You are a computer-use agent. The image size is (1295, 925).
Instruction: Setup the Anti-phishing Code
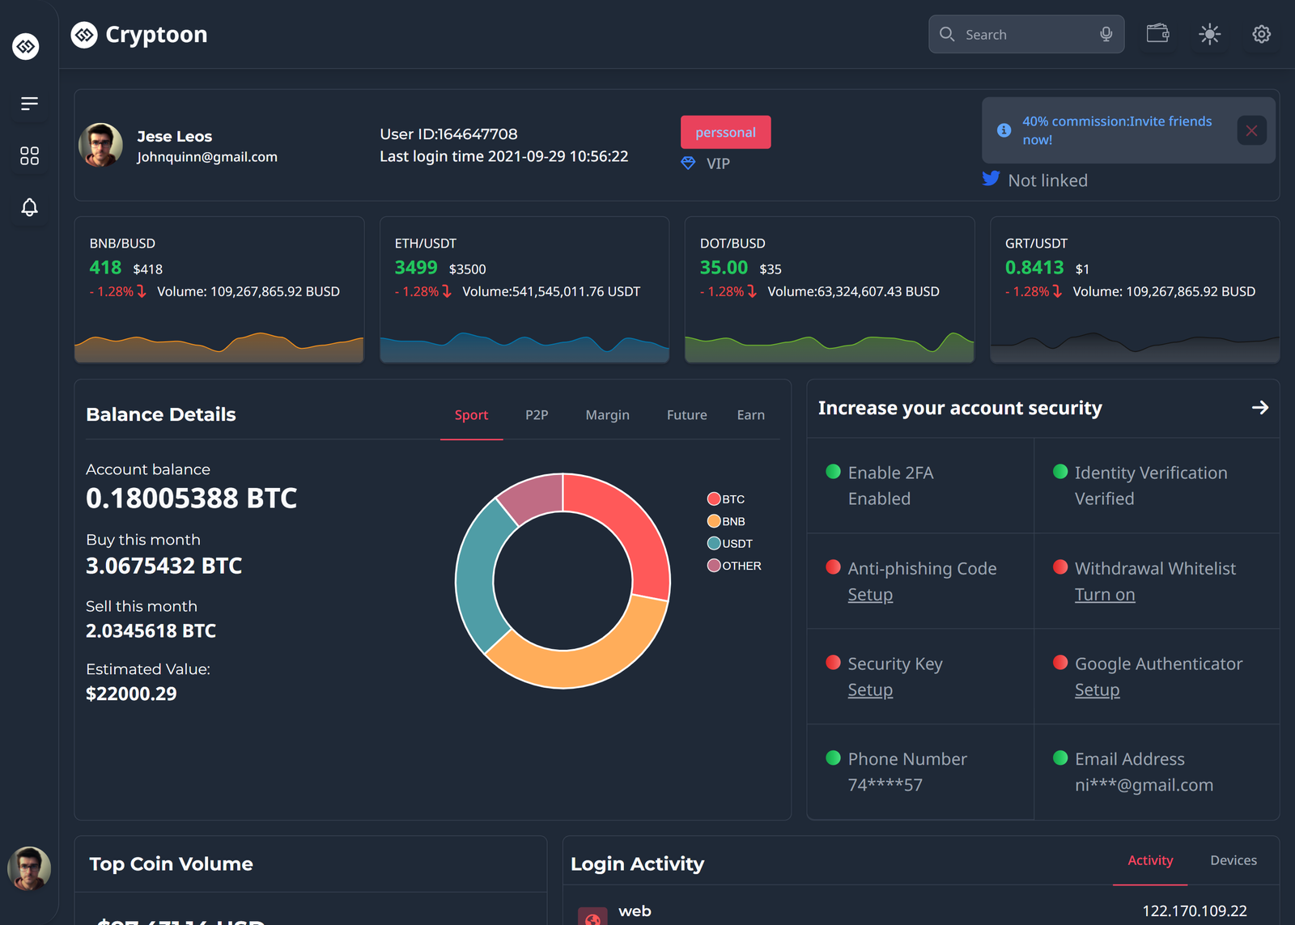click(x=870, y=594)
